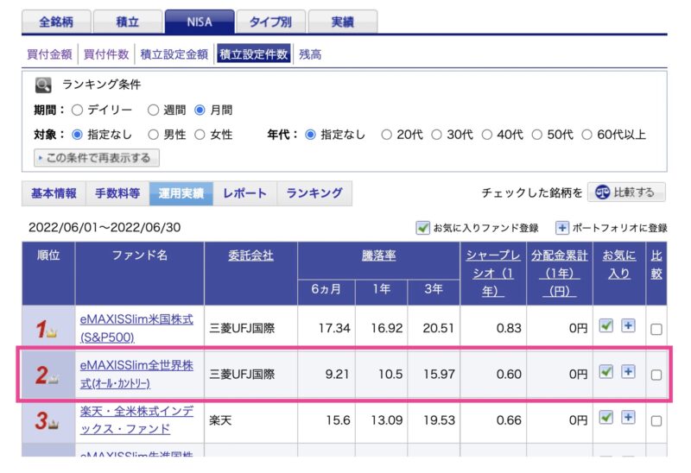Open the レポート view tab
Image resolution: width=691 pixels, height=473 pixels.
[245, 193]
